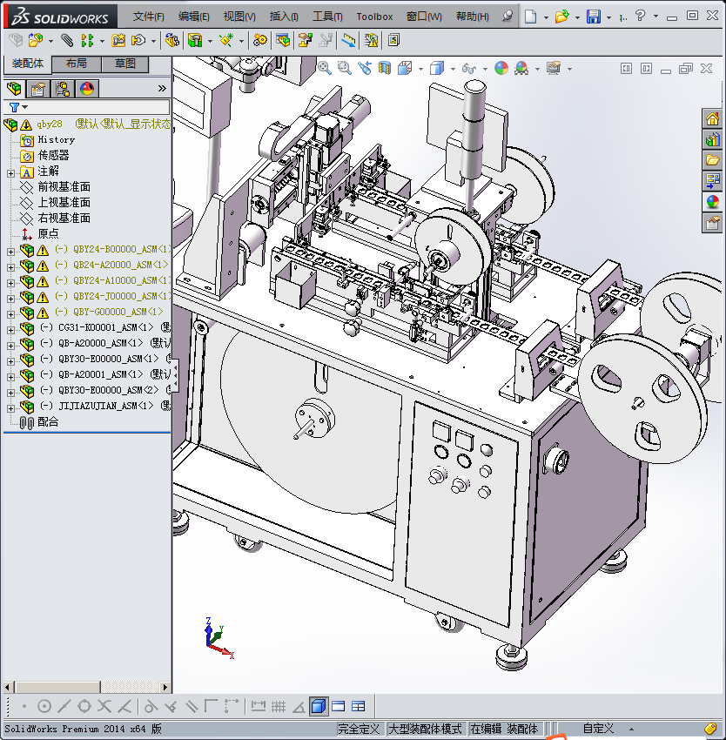Switch to the ConfigurationManager tab icon

click(x=63, y=89)
